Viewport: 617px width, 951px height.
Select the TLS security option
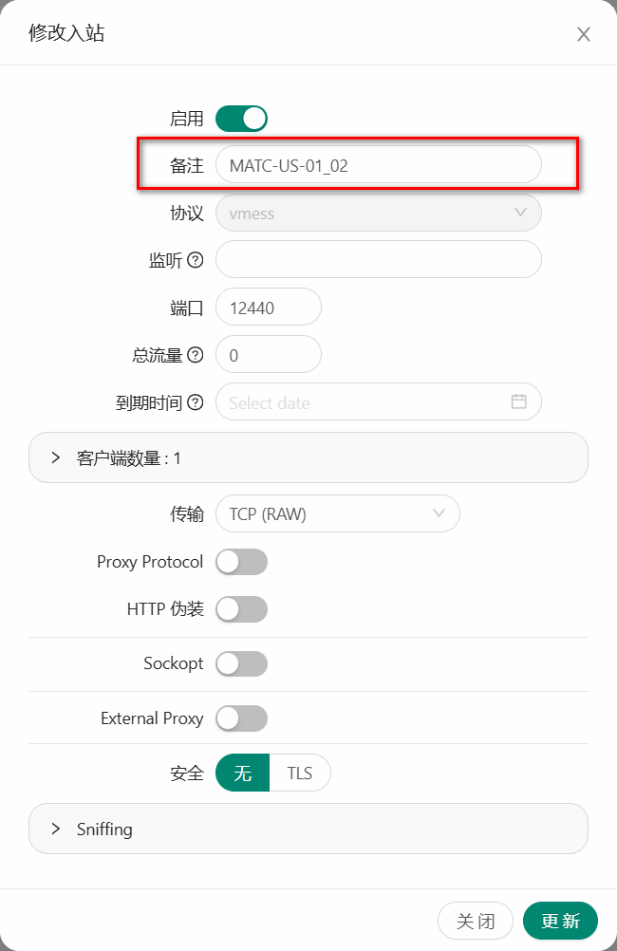[300, 774]
